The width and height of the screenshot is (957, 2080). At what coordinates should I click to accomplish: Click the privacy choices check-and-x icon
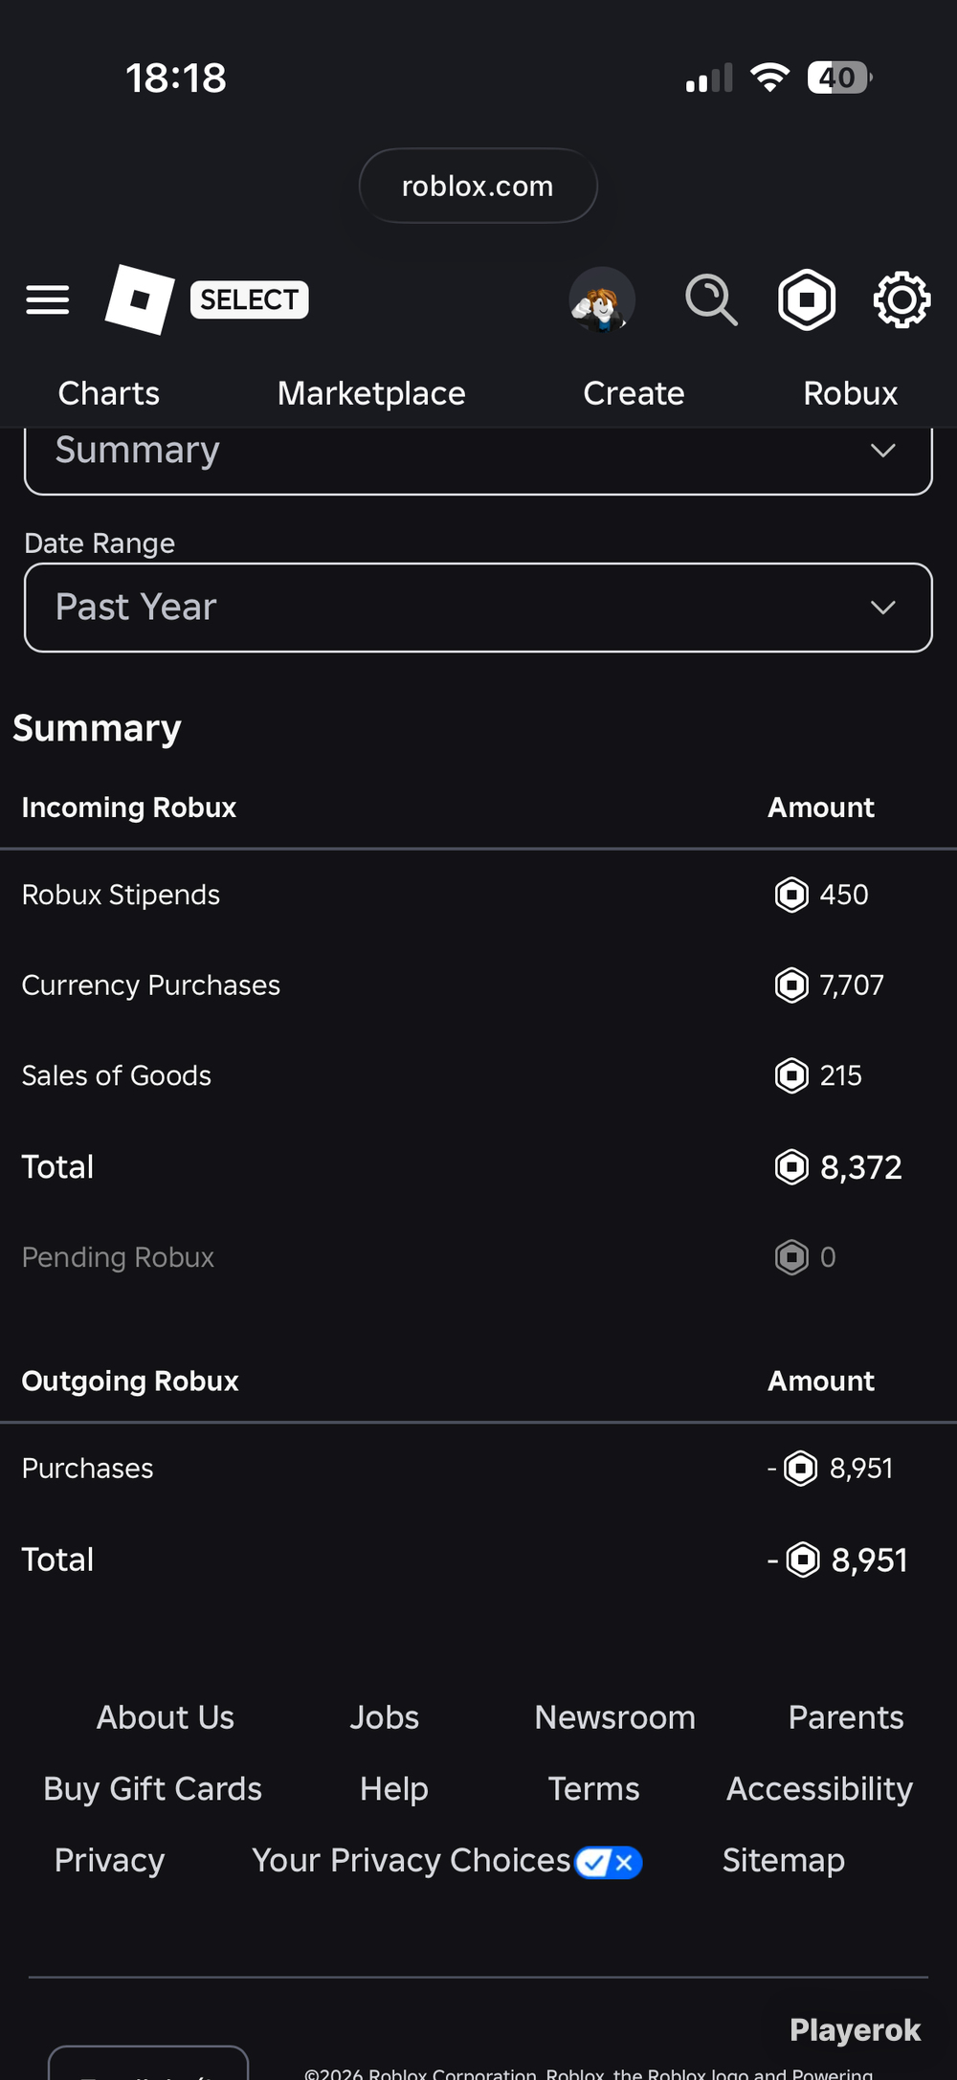[609, 1863]
